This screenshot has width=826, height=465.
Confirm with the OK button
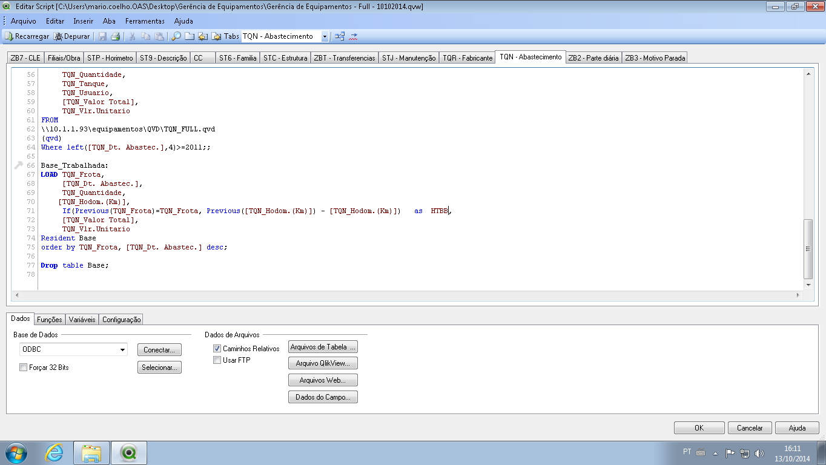coord(699,427)
